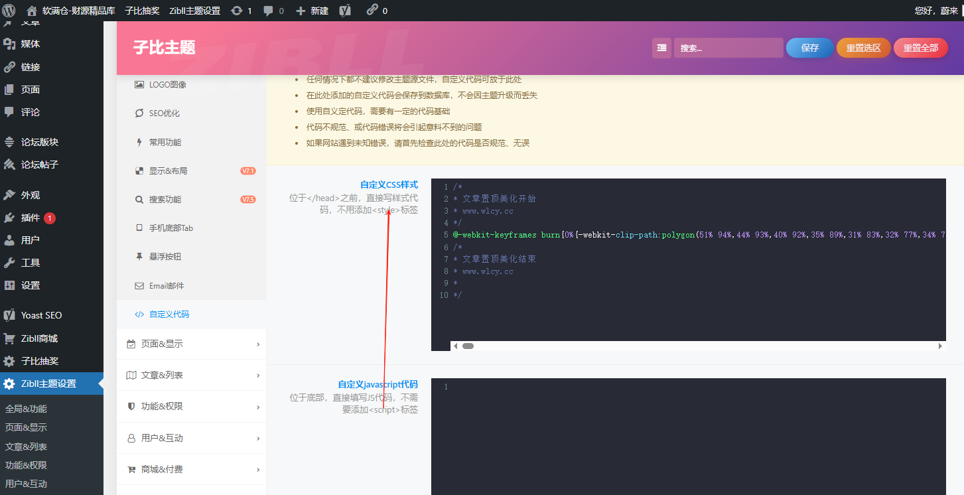Click the 自定义javascript代码 field label
Screen dimensions: 964x495
(x=378, y=384)
